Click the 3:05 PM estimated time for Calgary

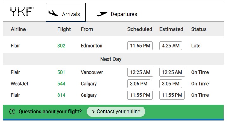pyautogui.click(x=171, y=84)
